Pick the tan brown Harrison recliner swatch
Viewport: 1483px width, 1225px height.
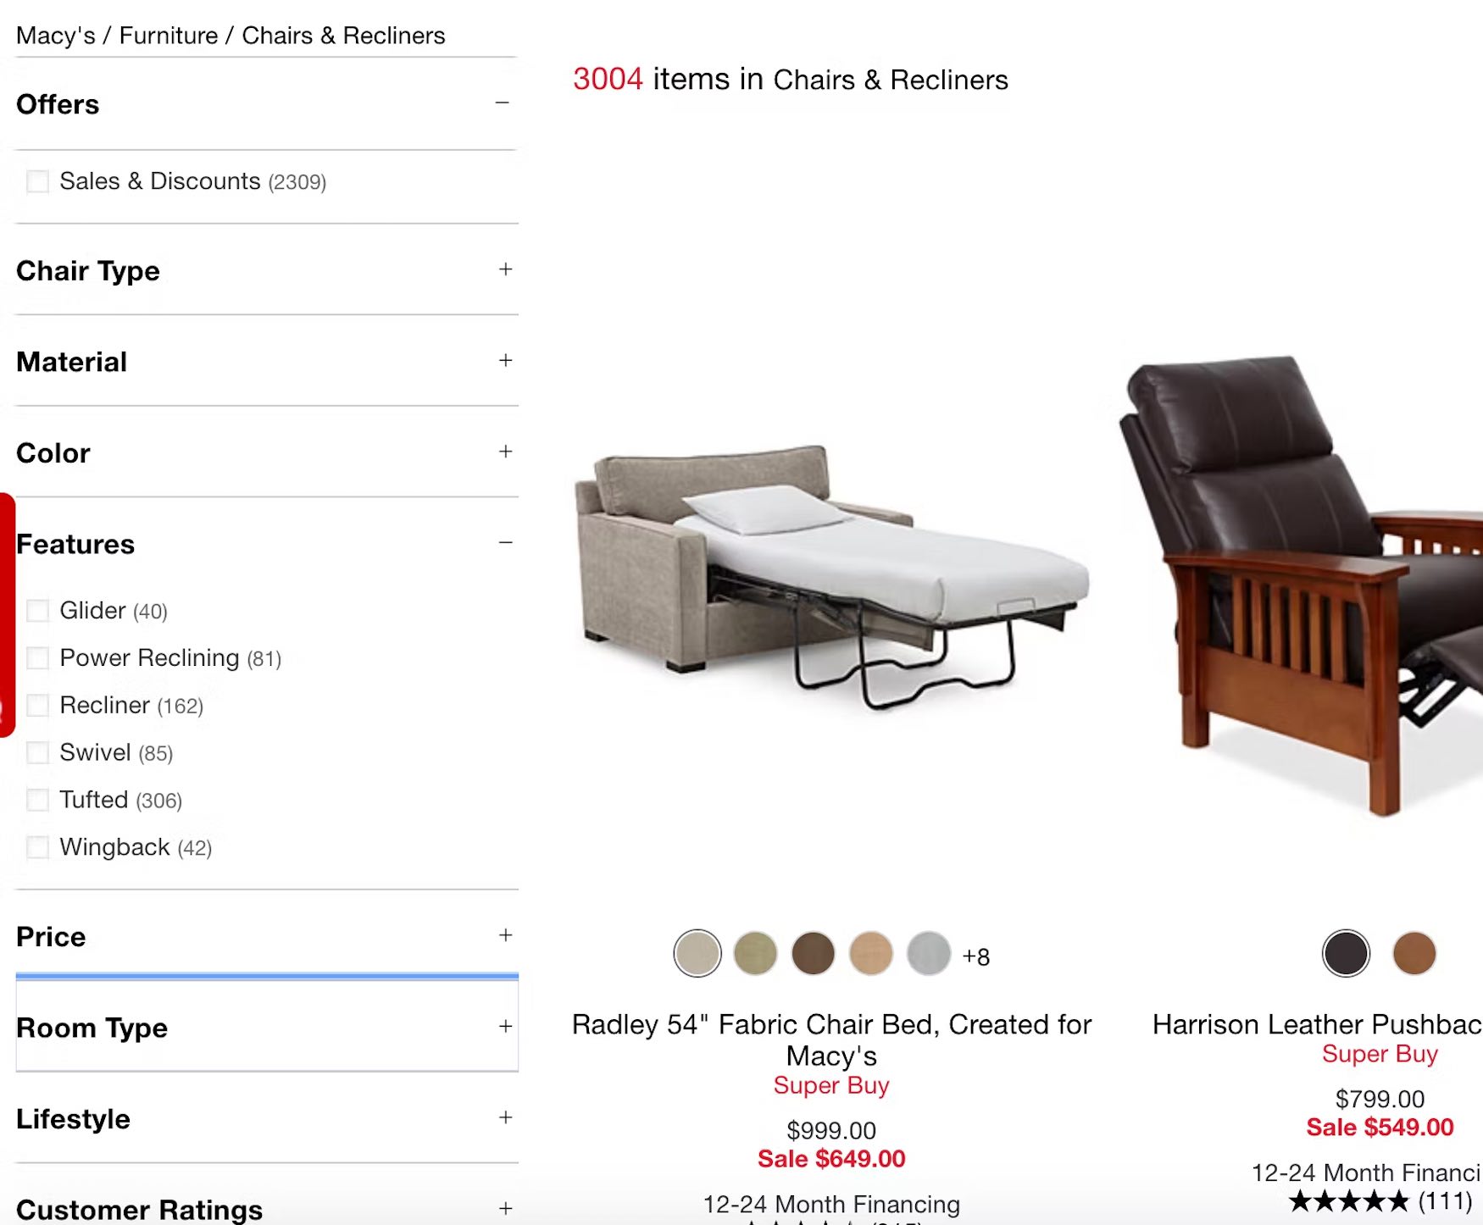[1414, 954]
